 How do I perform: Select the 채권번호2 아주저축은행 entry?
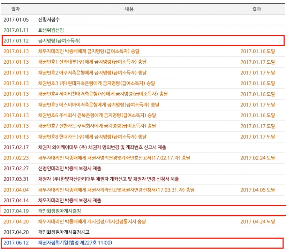pyautogui.click(x=92, y=73)
